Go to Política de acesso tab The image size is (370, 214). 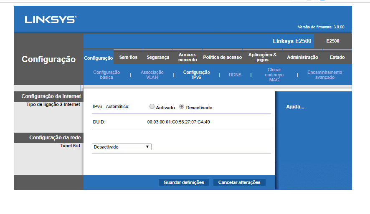[222, 58]
